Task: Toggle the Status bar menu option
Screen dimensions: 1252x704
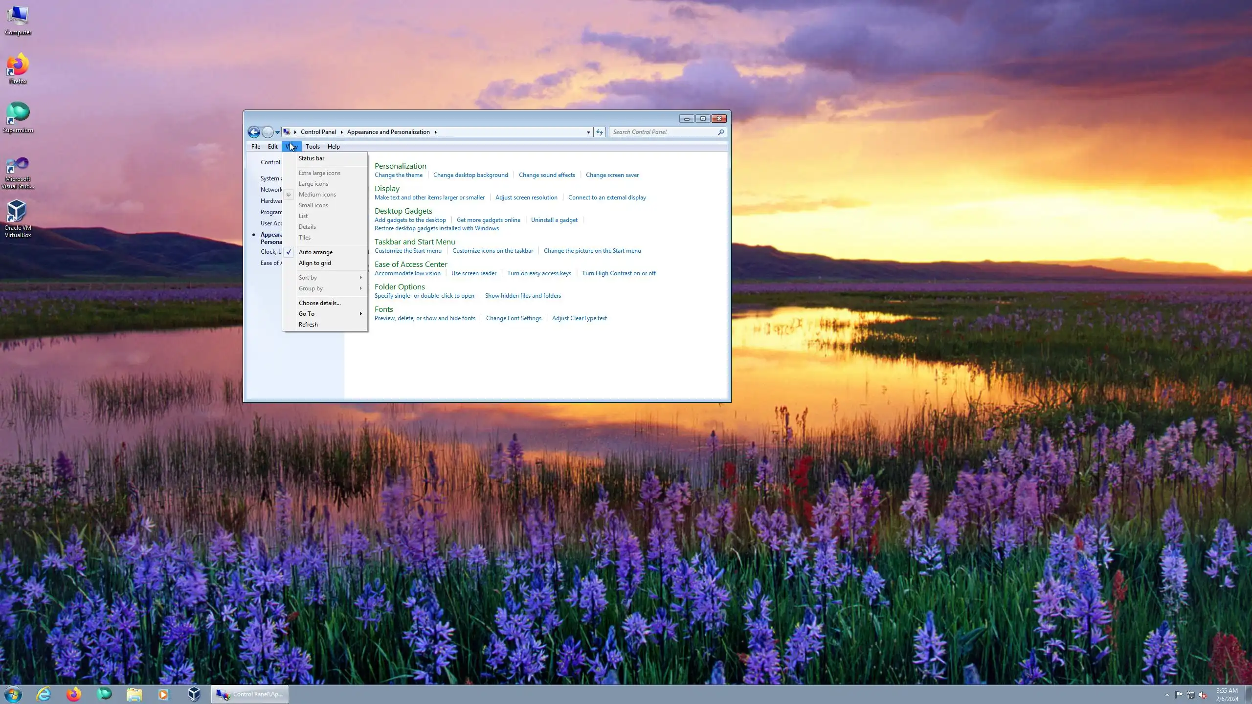Action: (311, 158)
